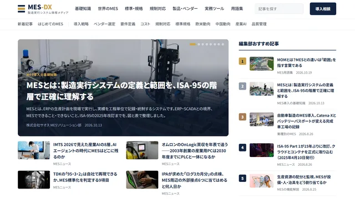
Task: Open the 製品・ベンダー menu
Action: pos(185,9)
